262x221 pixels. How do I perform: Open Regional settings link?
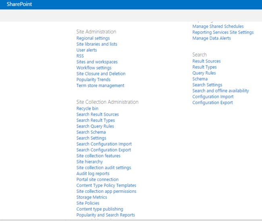pos(93,38)
